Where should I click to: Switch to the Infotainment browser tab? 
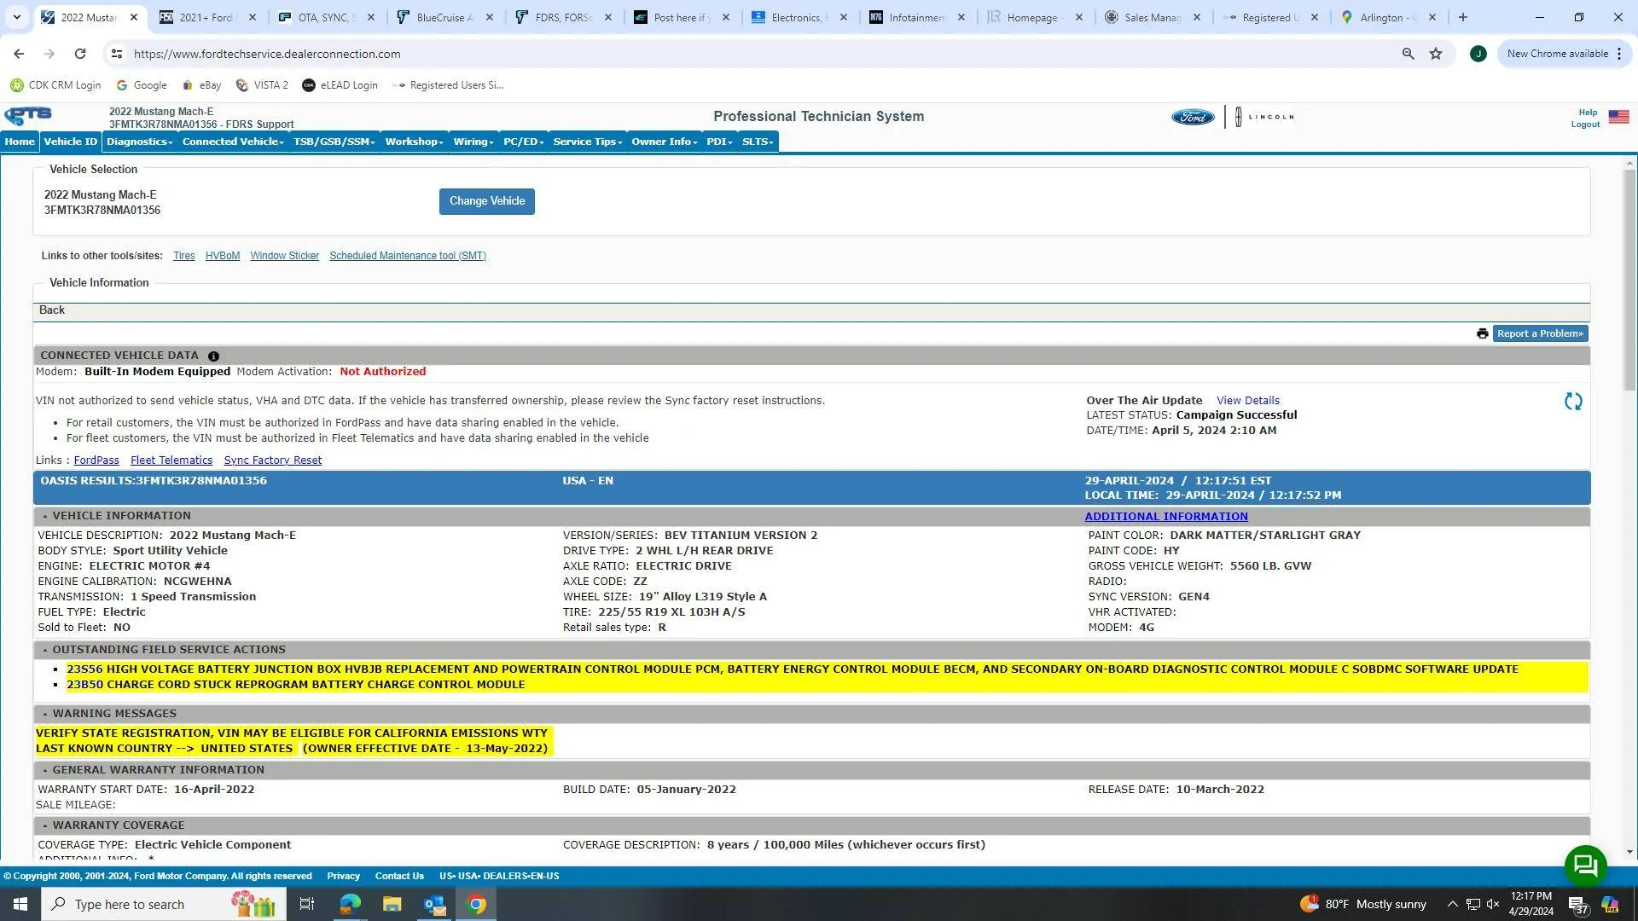917,17
